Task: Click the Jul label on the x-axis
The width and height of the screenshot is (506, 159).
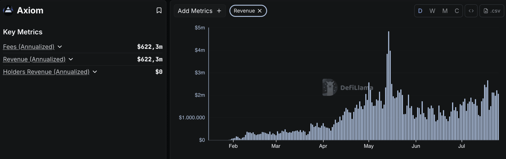Action: [461, 146]
